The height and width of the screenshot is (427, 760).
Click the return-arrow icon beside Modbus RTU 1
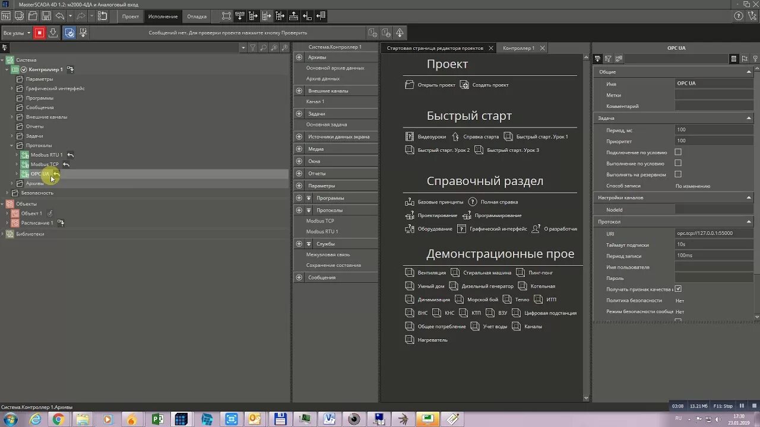70,155
